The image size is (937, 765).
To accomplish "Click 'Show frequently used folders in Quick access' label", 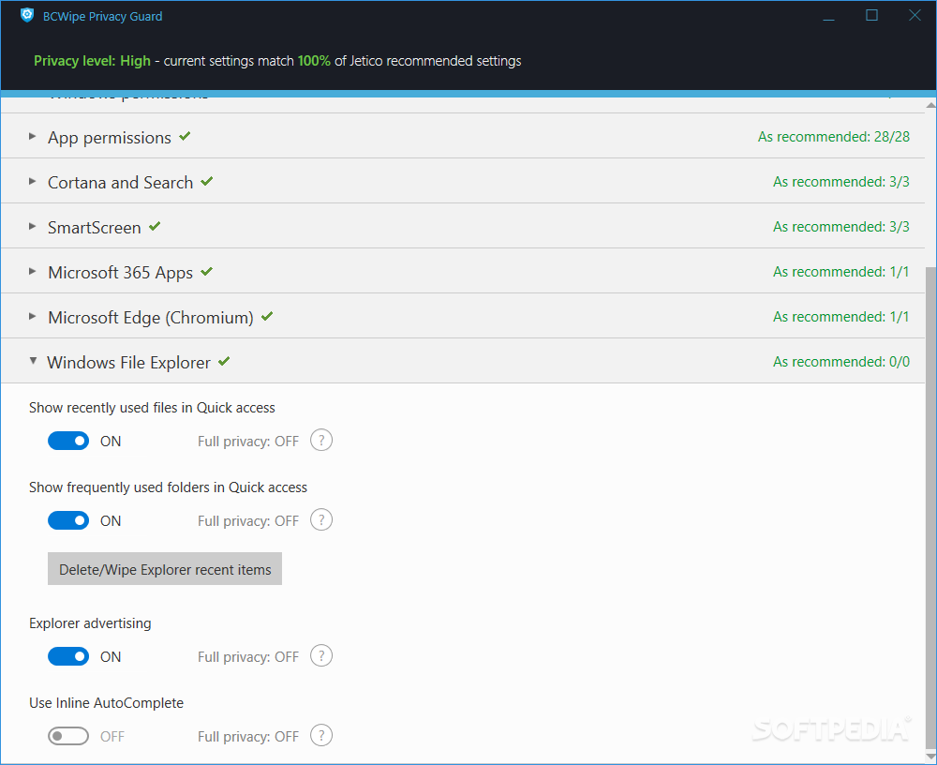I will click(168, 487).
